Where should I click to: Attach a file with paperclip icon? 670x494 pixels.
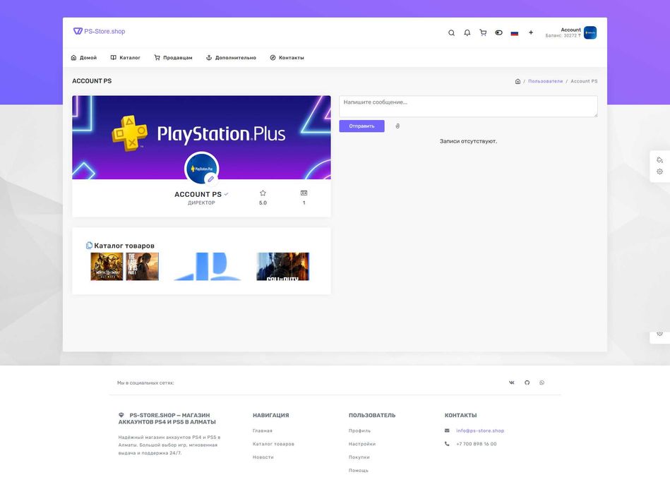397,126
